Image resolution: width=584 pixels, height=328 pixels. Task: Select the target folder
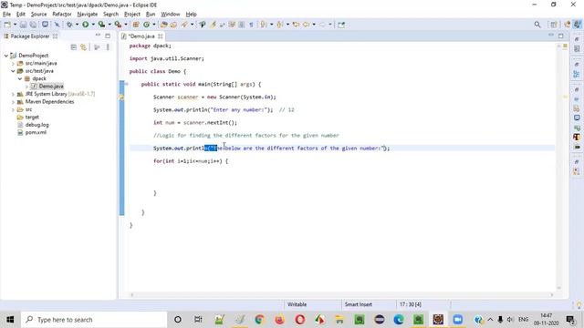coord(32,118)
